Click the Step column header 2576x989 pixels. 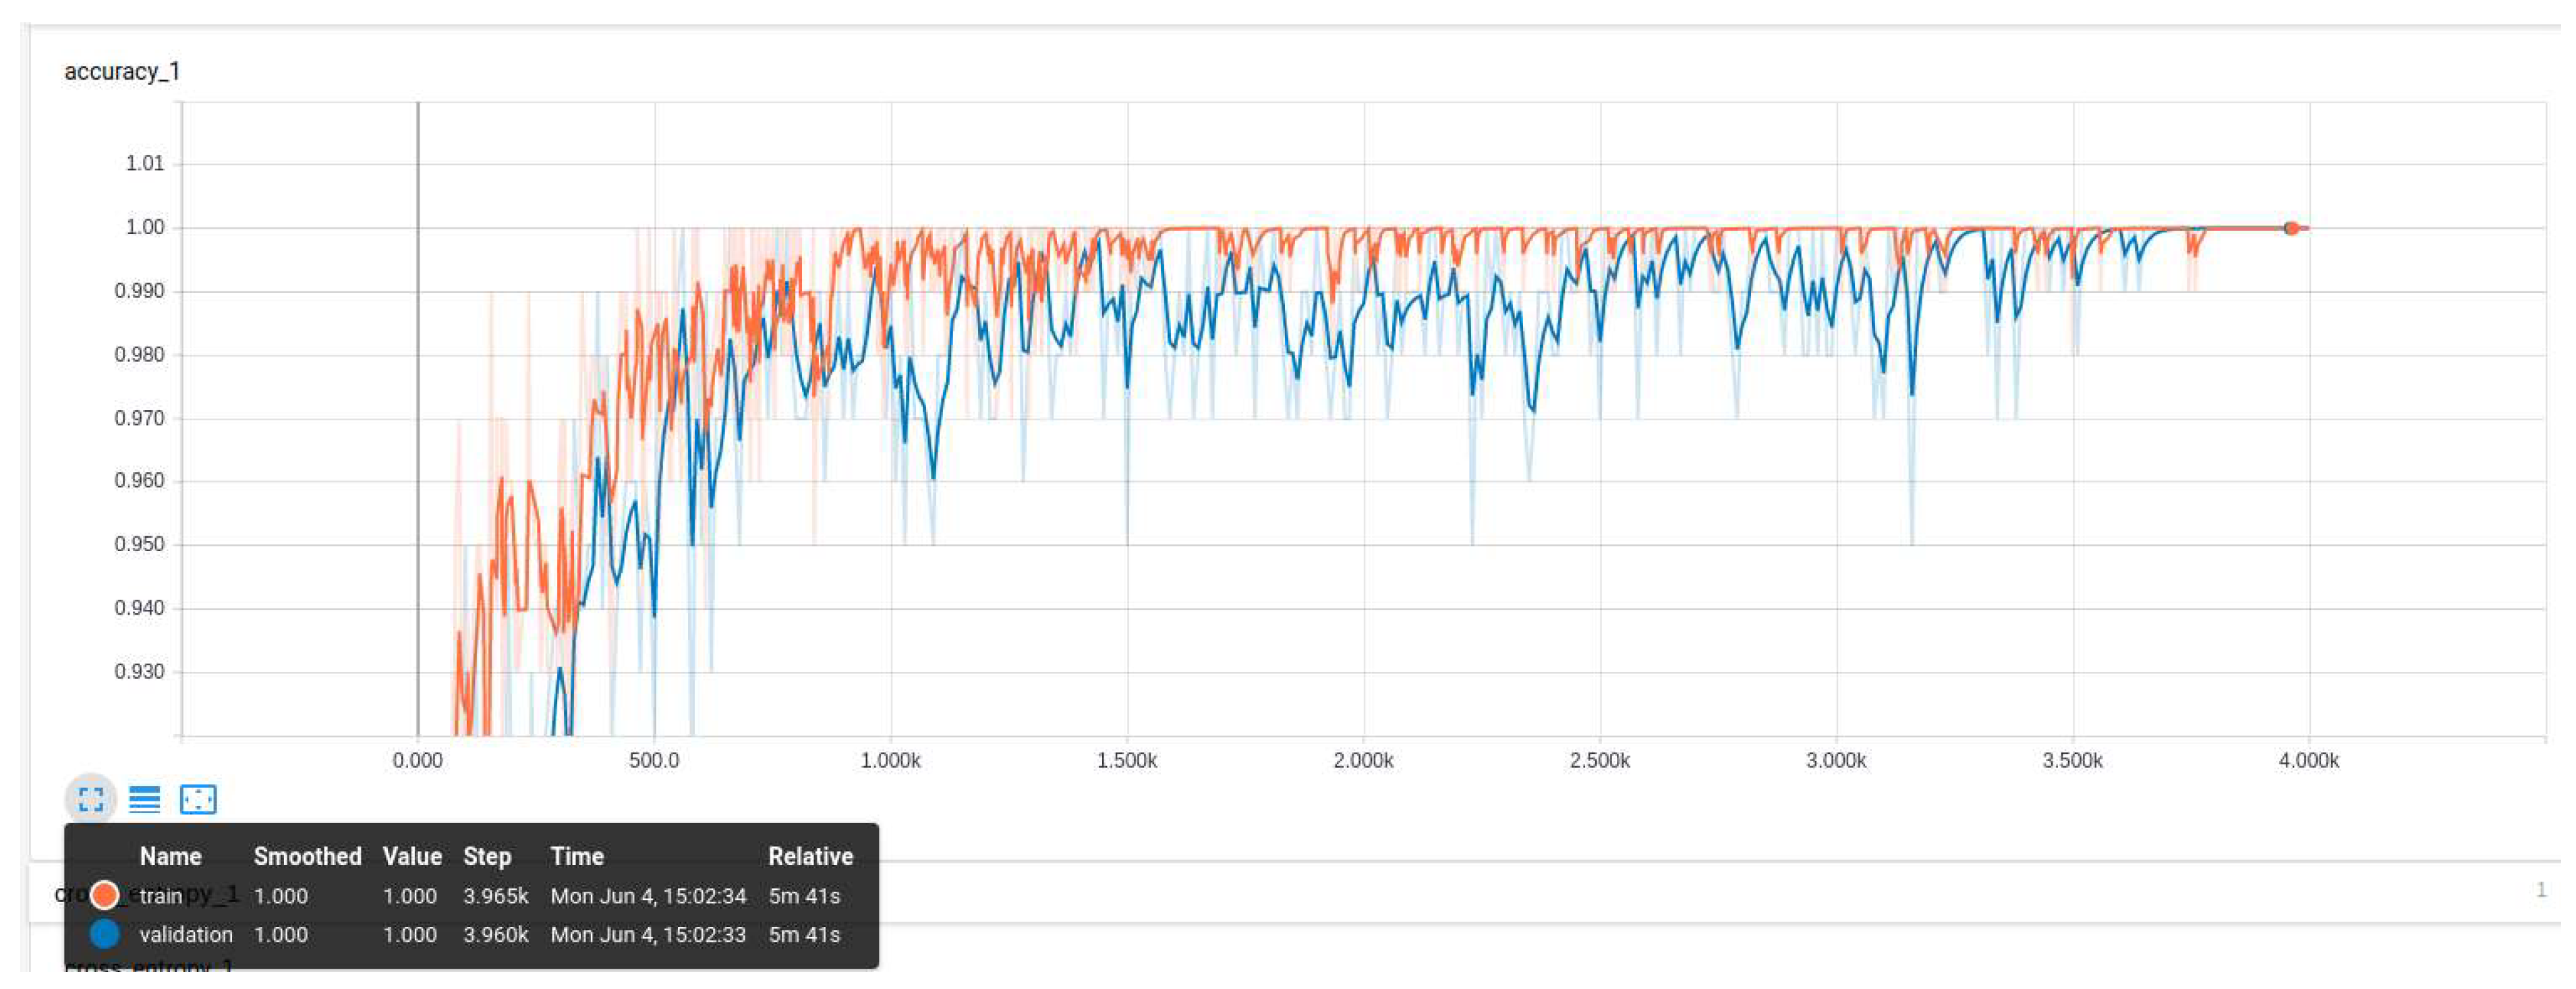pos(487,857)
